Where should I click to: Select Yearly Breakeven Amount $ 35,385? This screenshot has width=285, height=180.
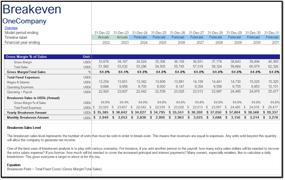101,112
